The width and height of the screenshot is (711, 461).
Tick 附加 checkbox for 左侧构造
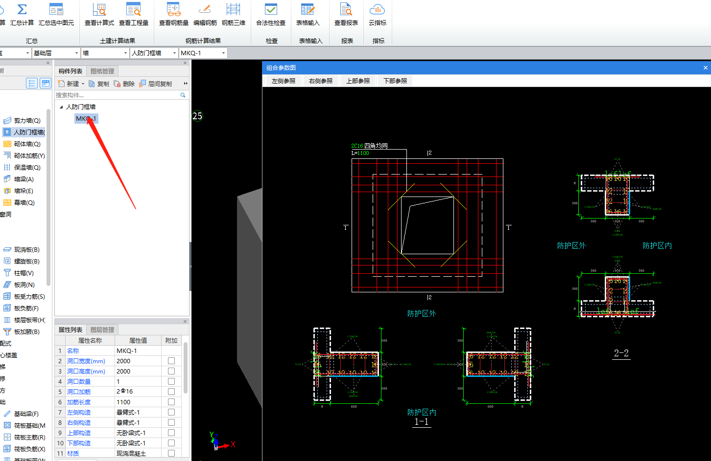coord(171,412)
